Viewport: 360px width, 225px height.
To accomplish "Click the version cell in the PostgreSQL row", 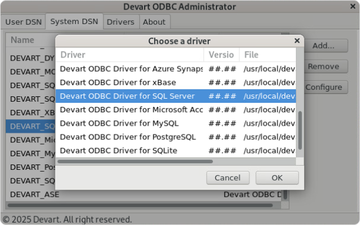I will click(x=222, y=137).
